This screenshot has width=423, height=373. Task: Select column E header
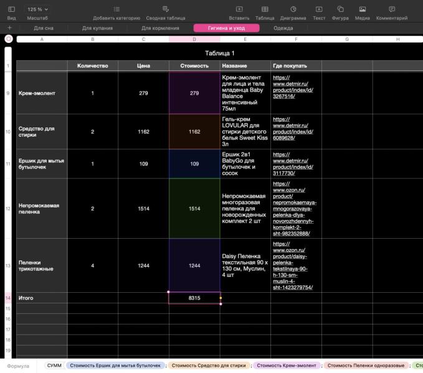(245, 39)
